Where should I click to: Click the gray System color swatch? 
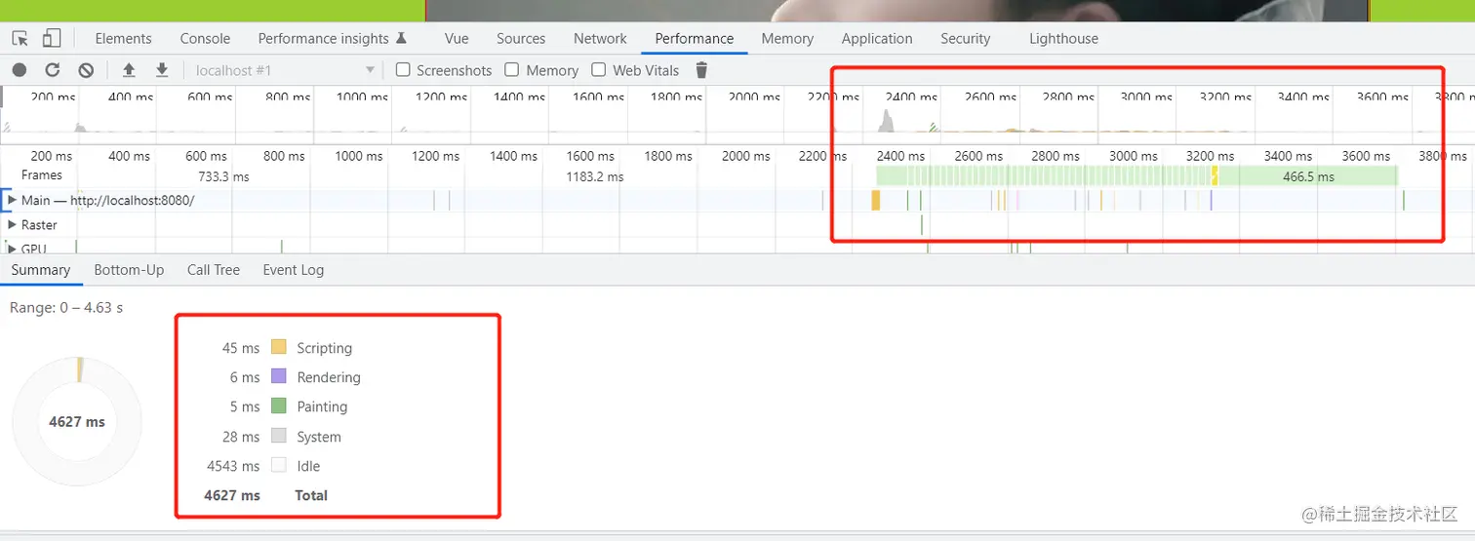(x=278, y=436)
